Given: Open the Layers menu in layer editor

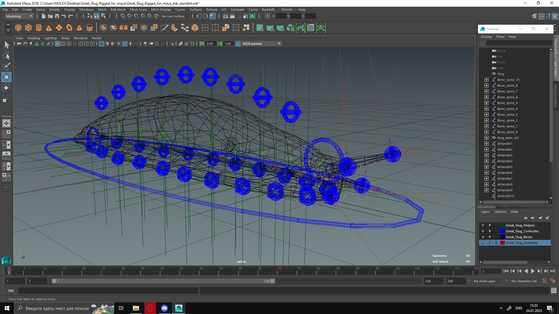Looking at the screenshot, I should click(x=485, y=212).
